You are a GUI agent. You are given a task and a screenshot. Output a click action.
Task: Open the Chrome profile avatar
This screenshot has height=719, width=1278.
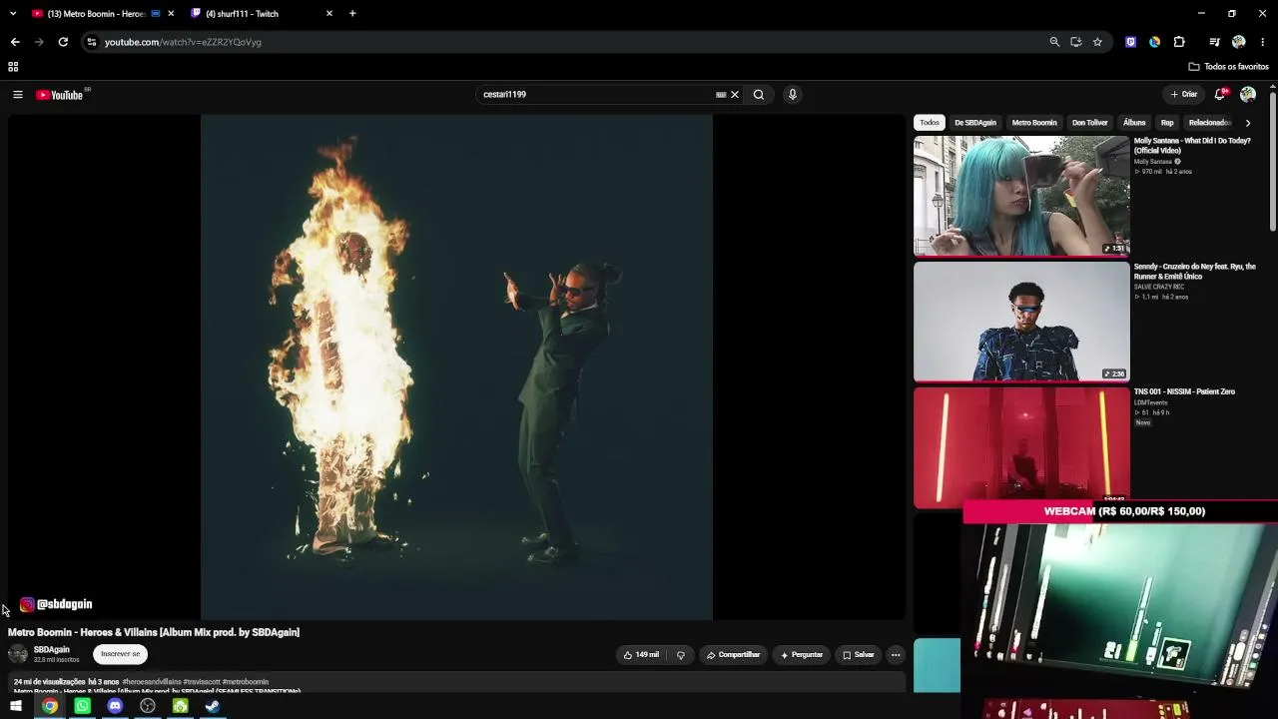point(1239,42)
